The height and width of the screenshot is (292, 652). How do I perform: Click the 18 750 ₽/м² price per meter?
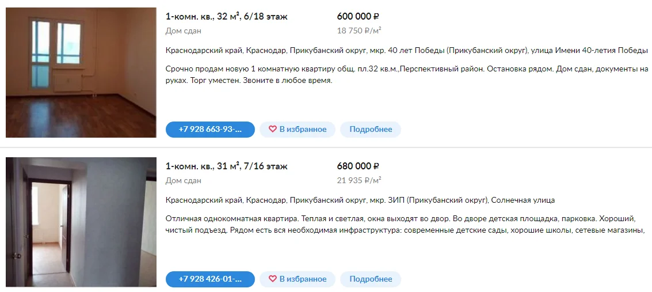click(x=359, y=31)
